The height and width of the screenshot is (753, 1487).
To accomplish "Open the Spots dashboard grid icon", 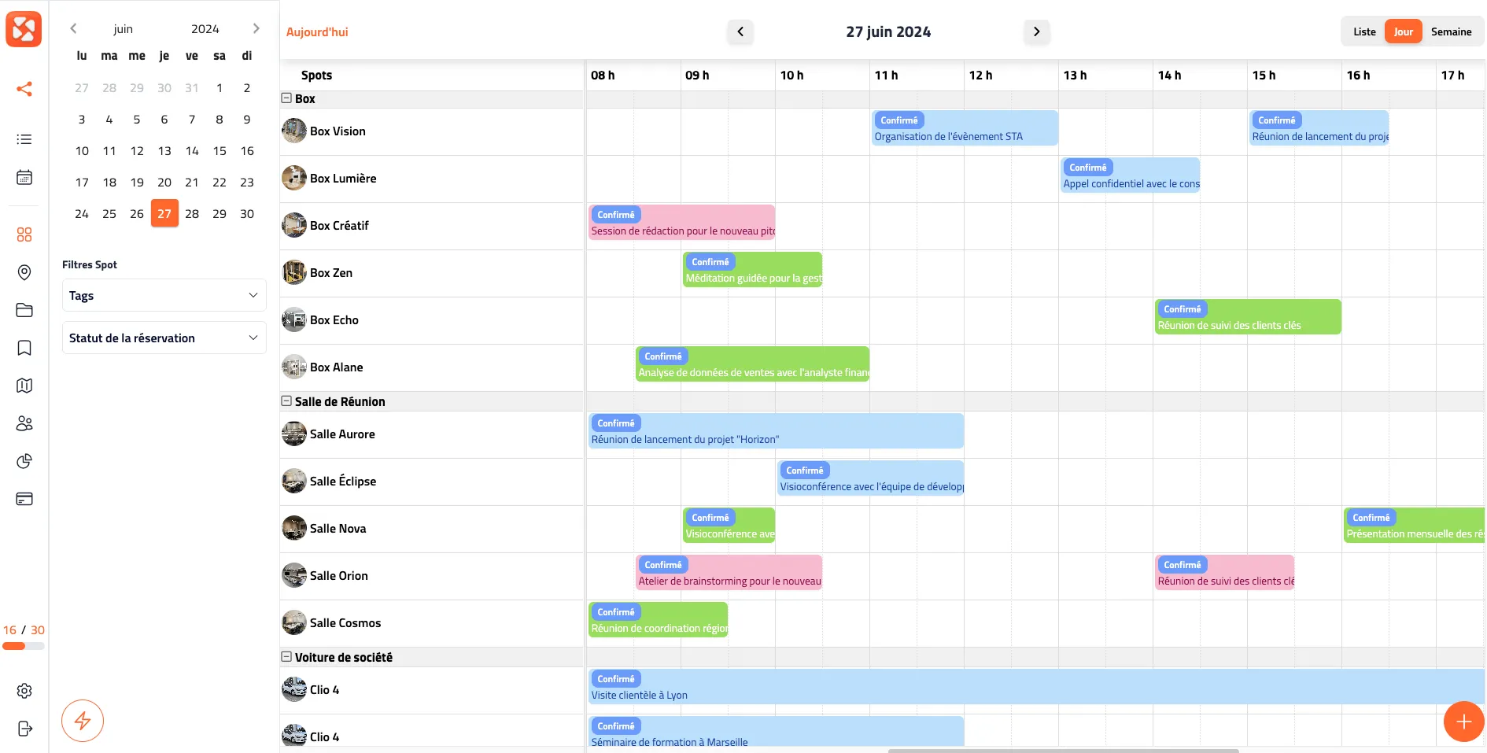I will click(x=24, y=234).
